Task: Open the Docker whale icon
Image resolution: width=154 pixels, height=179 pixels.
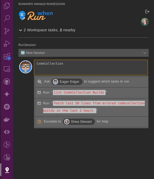Action: click(x=7, y=119)
